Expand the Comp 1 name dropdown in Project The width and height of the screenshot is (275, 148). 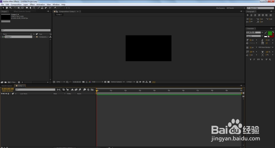(18, 15)
